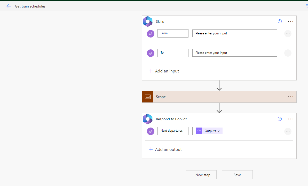Click the Outputs expression token icon
The image size is (308, 186).
tap(199, 131)
